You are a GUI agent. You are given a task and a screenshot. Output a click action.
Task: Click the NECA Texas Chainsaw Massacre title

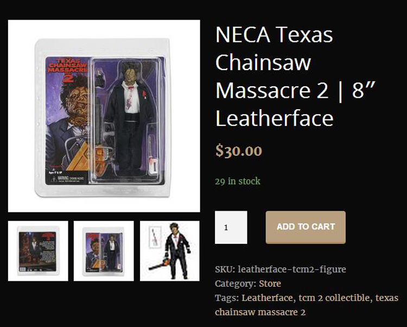295,76
